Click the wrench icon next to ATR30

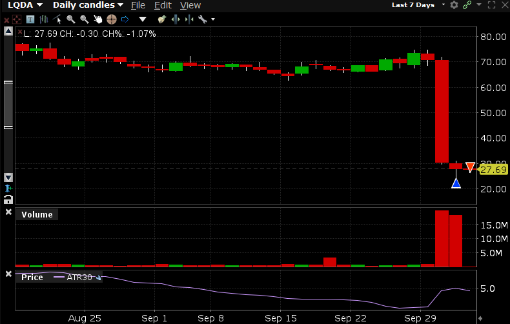pos(98,278)
